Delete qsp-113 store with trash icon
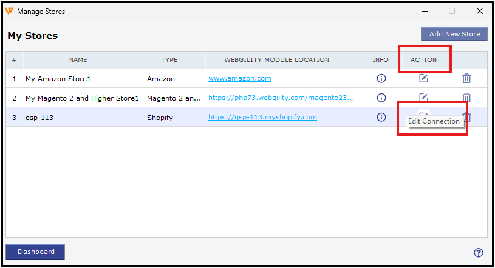495x268 pixels. tap(468, 117)
